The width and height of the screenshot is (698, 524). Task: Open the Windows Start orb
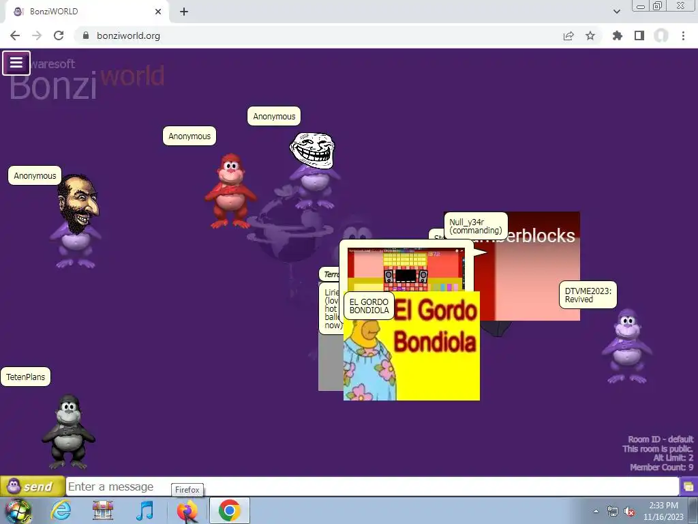coord(18,510)
